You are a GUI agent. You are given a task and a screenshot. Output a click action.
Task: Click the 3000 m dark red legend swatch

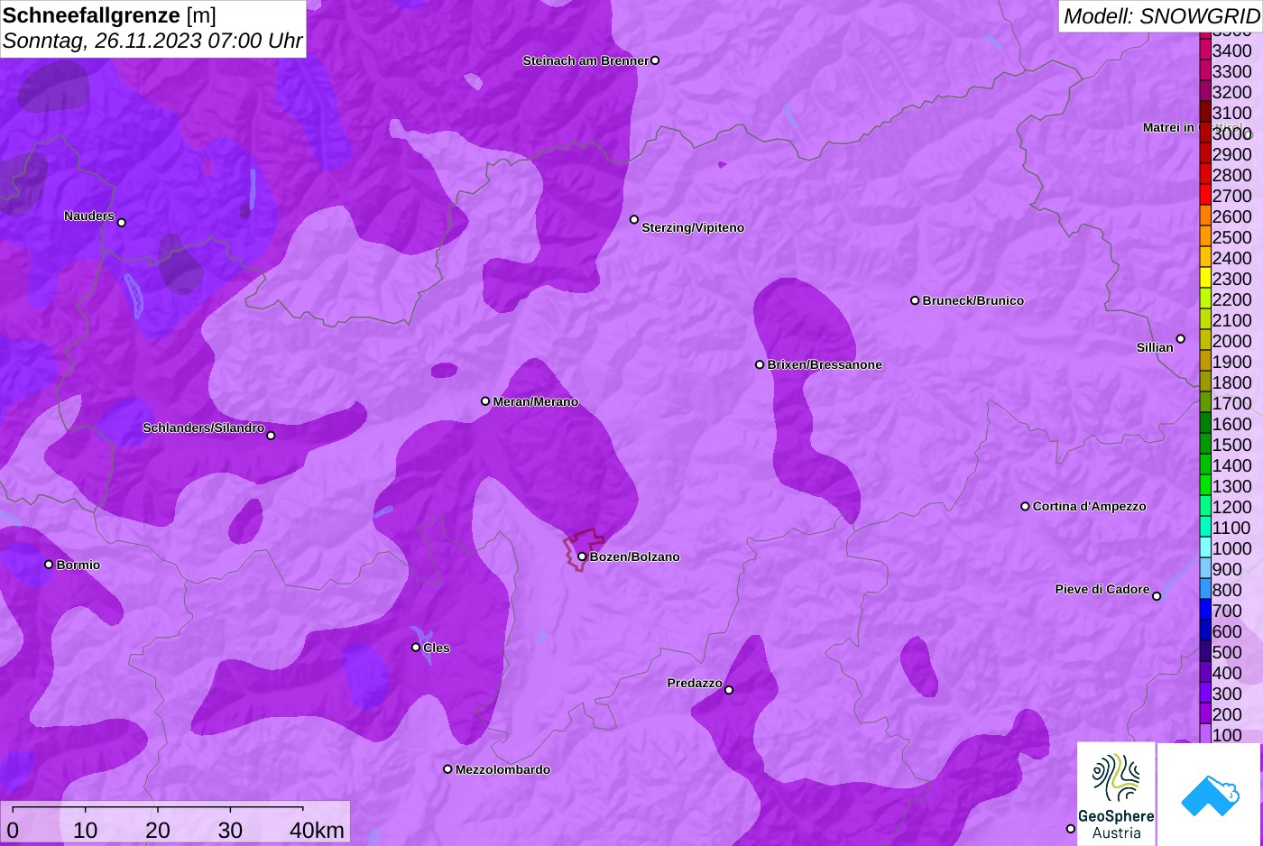click(1204, 132)
